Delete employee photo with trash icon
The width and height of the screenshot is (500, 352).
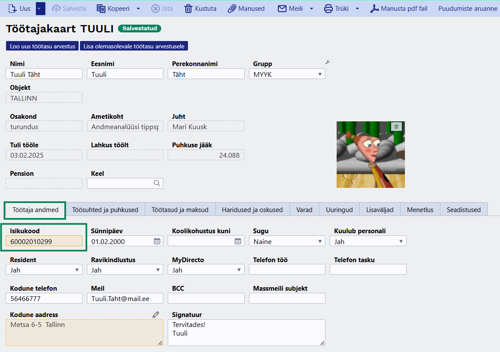pyautogui.click(x=396, y=127)
